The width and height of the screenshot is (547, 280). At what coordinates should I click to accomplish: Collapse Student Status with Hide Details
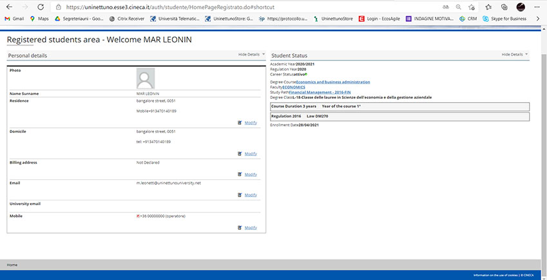[x=513, y=55]
